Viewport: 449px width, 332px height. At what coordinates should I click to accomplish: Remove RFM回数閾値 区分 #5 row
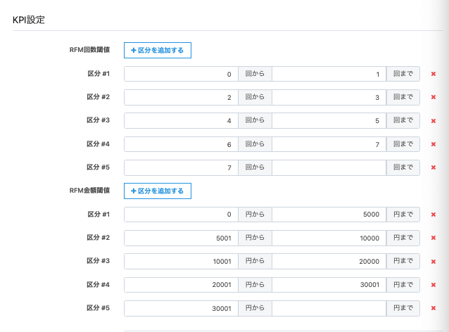coord(434,167)
